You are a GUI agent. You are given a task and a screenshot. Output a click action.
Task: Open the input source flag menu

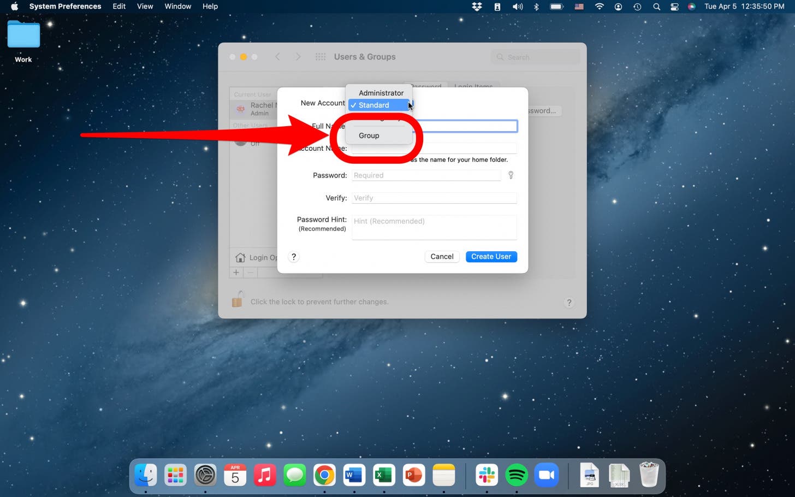pyautogui.click(x=579, y=7)
